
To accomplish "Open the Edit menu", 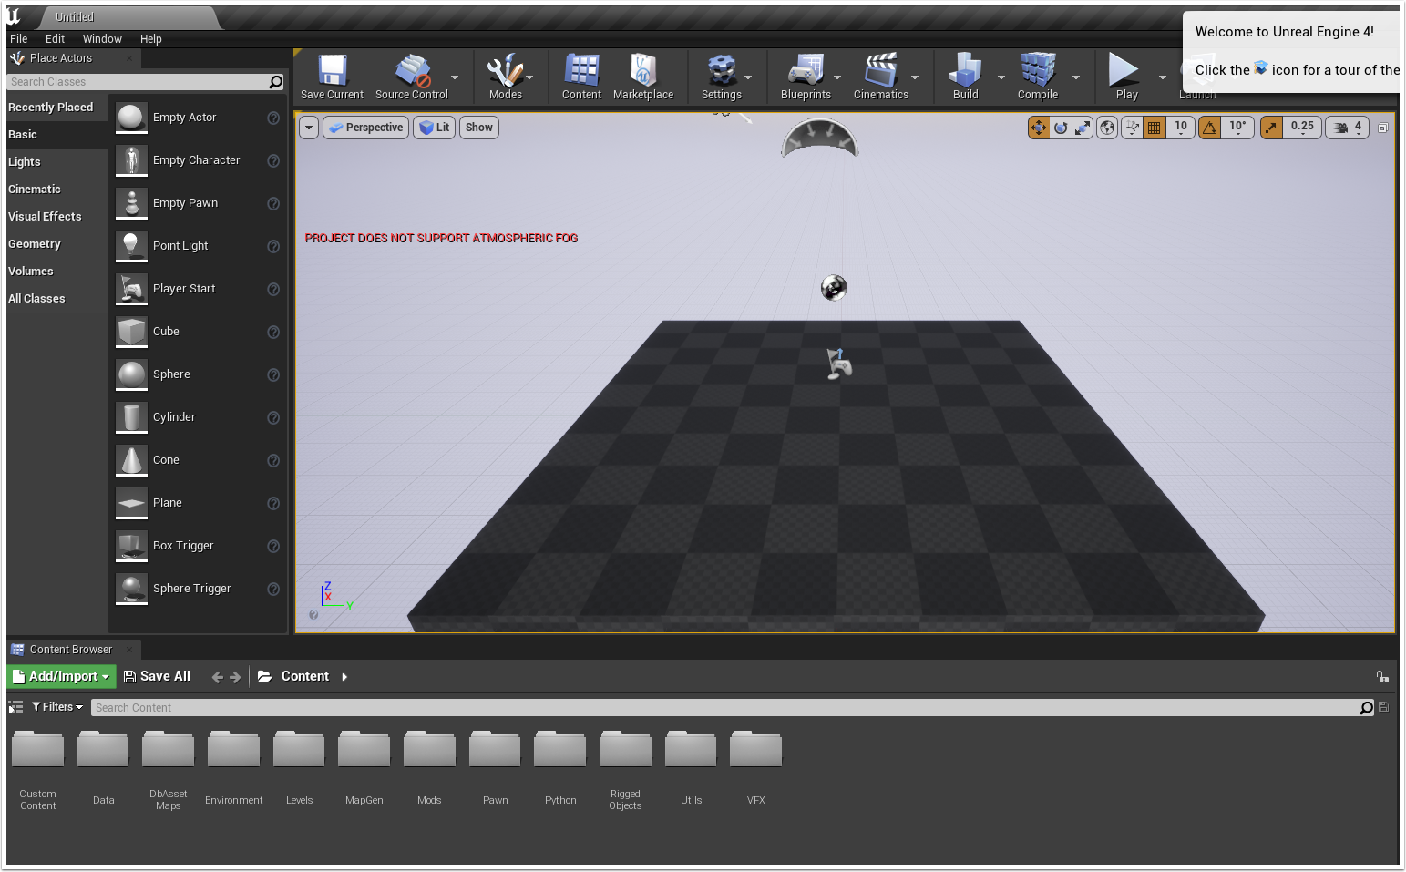I will pyautogui.click(x=55, y=39).
